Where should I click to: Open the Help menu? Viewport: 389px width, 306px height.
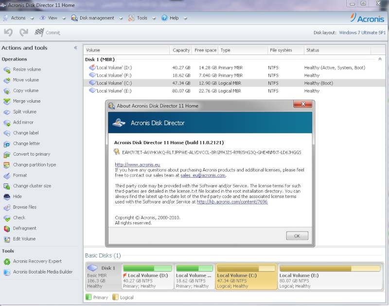(x=174, y=18)
